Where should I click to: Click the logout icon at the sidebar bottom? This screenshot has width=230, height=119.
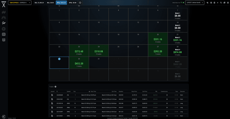pos(4,117)
